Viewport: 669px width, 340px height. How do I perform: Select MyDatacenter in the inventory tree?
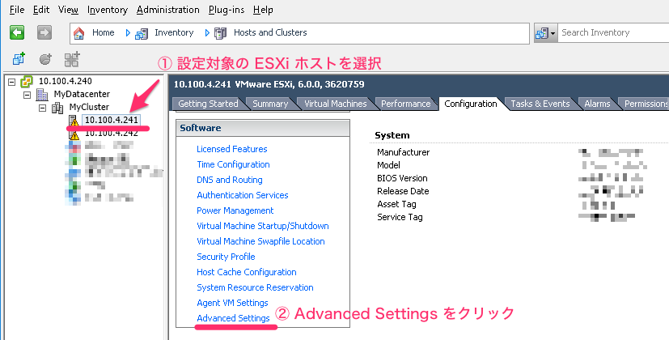[x=82, y=95]
